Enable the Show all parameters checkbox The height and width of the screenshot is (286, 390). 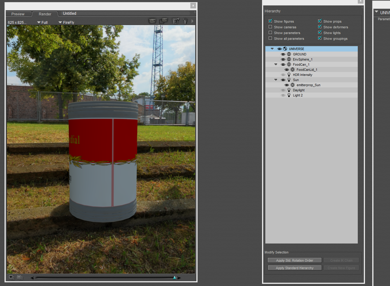[x=270, y=38]
